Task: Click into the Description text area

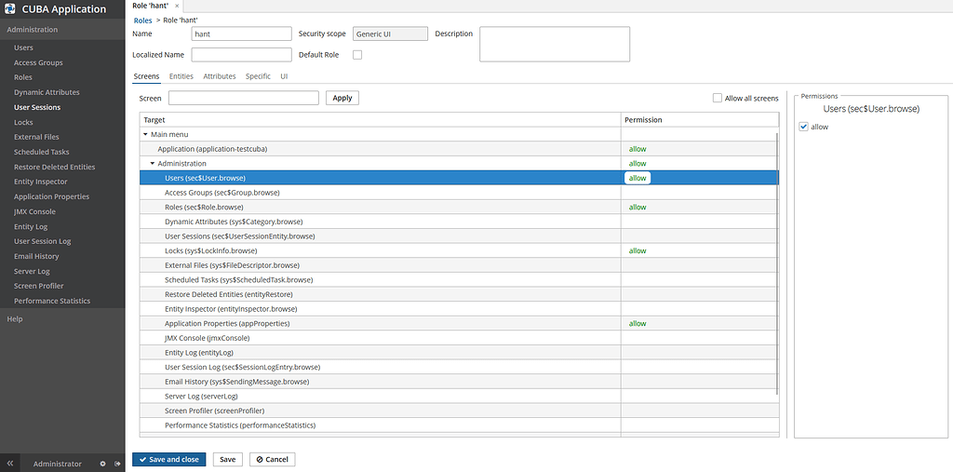Action: pos(555,44)
